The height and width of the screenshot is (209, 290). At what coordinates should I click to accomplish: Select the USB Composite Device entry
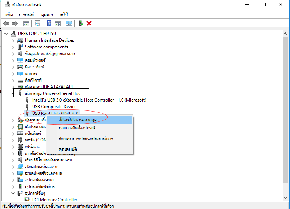[x=54, y=107]
